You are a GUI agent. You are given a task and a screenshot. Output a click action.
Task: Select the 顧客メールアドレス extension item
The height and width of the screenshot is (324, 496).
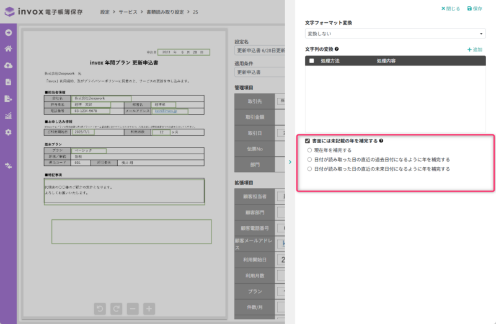(255, 244)
